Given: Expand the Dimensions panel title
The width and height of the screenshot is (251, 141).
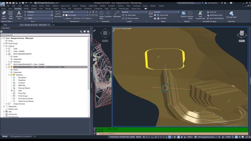Looking at the screenshot, I should click(x=75, y=22).
